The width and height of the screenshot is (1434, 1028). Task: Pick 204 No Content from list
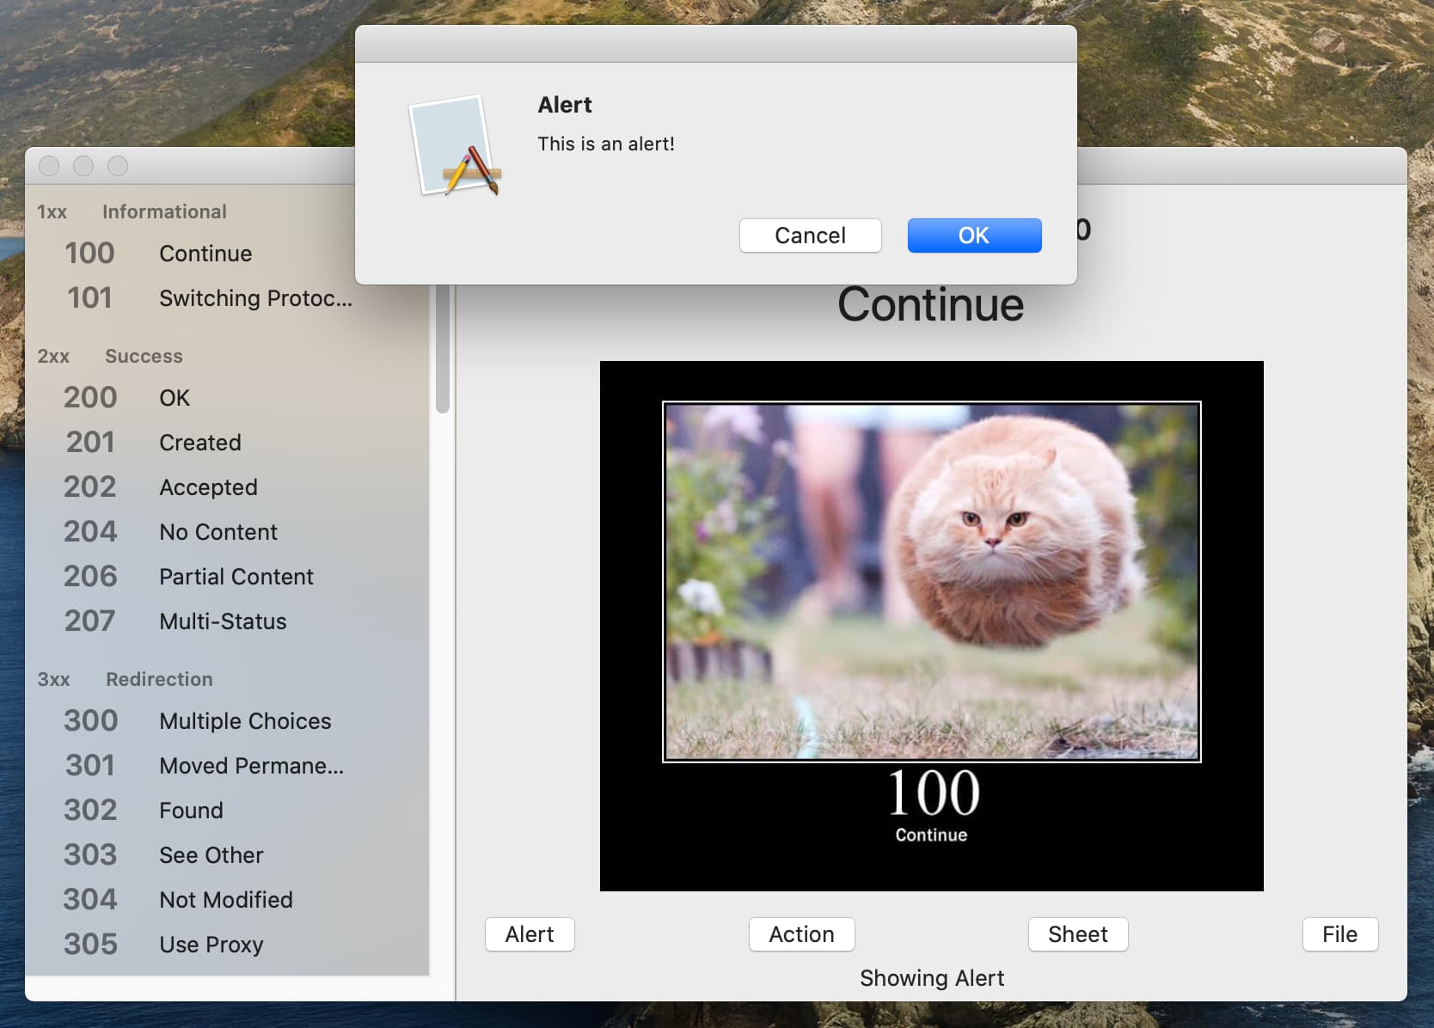click(206, 532)
